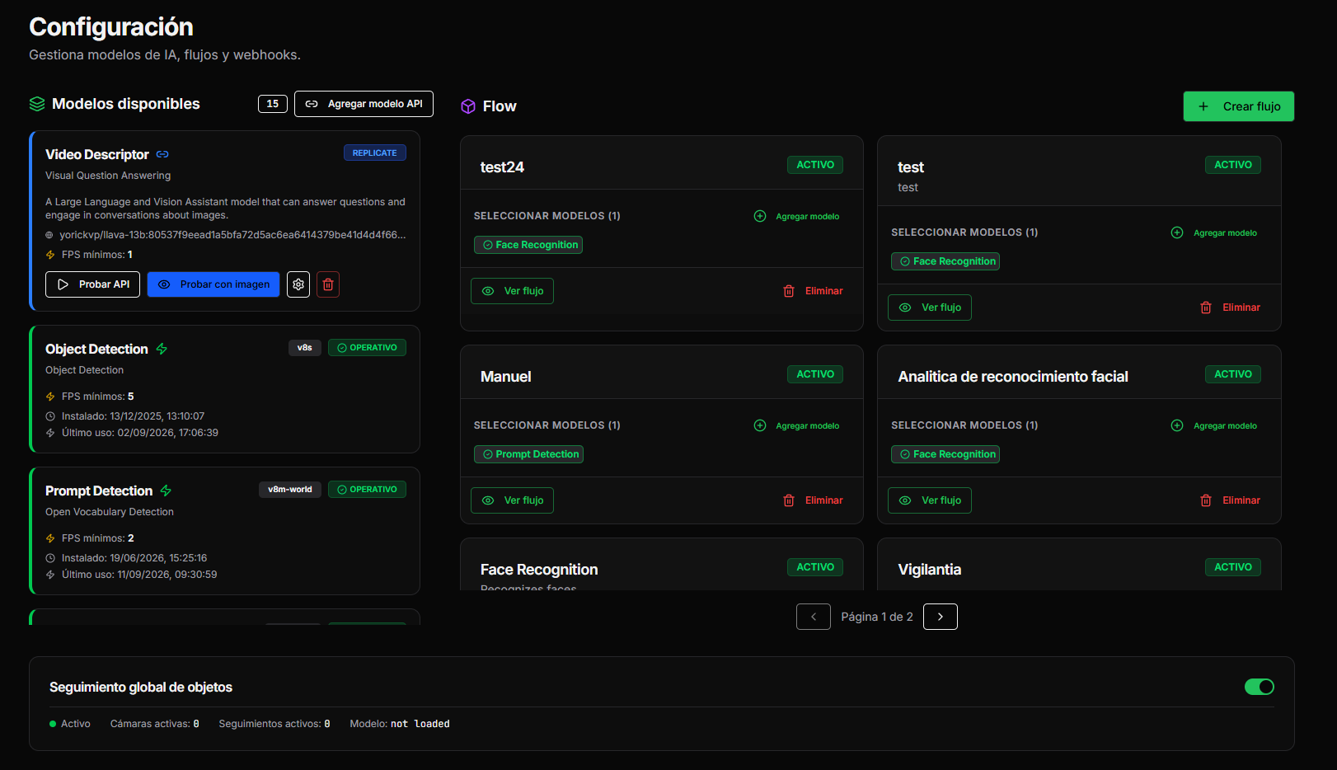Click Crear flujo button
The height and width of the screenshot is (770, 1337).
1239,106
